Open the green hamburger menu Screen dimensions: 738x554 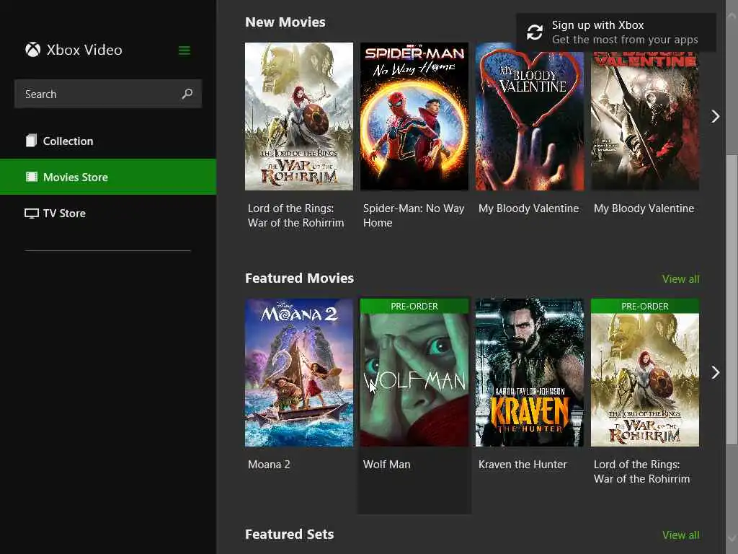pyautogui.click(x=184, y=50)
